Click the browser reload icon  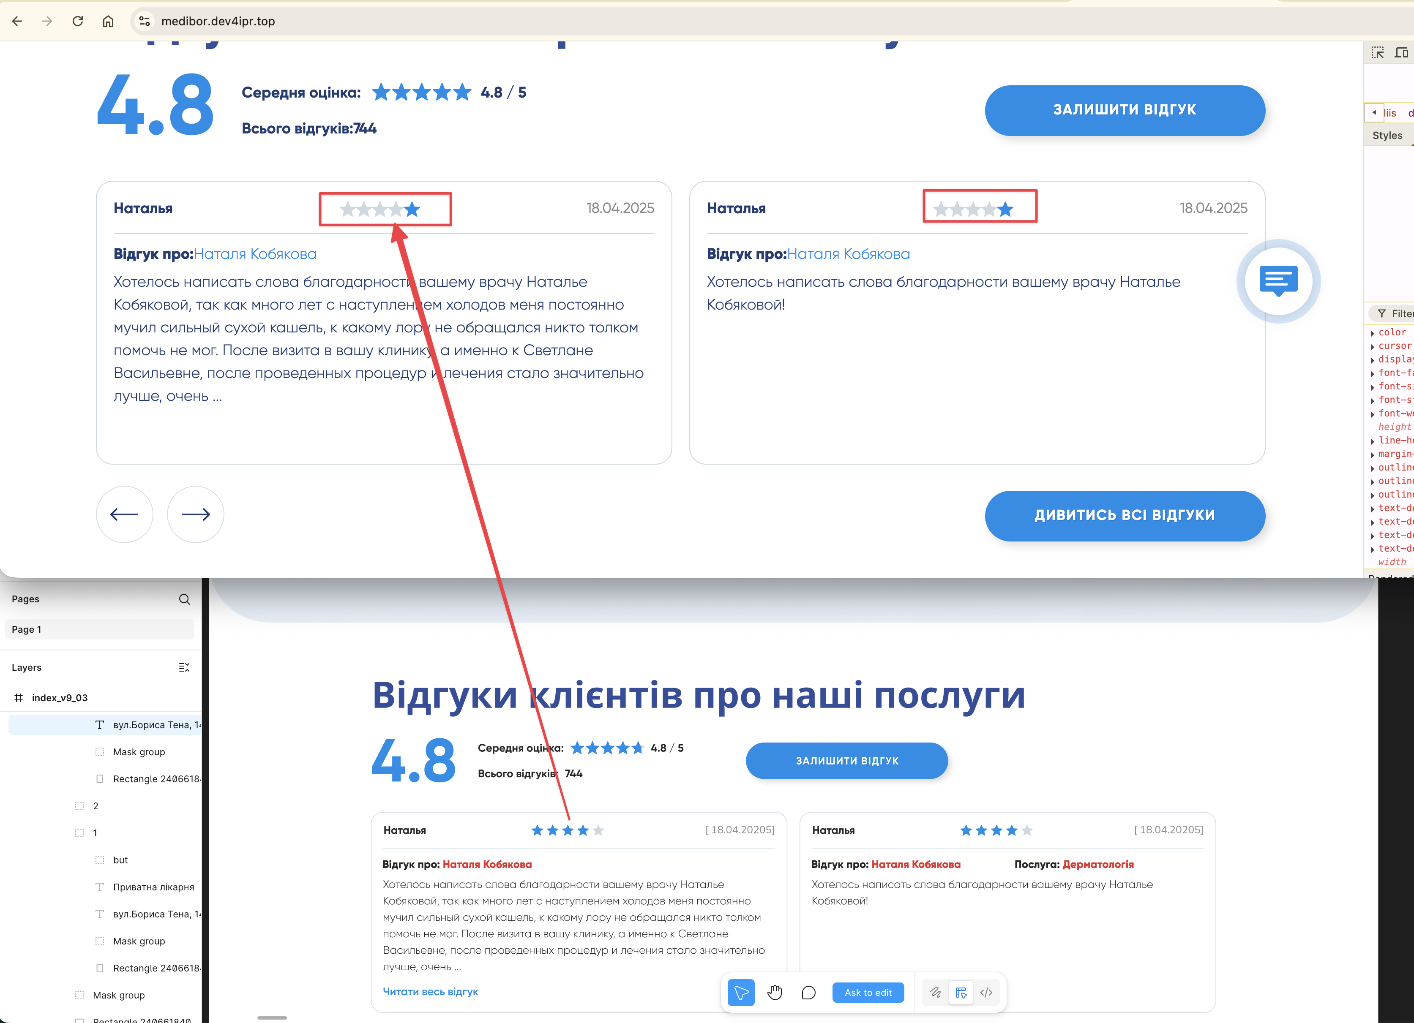click(x=78, y=21)
